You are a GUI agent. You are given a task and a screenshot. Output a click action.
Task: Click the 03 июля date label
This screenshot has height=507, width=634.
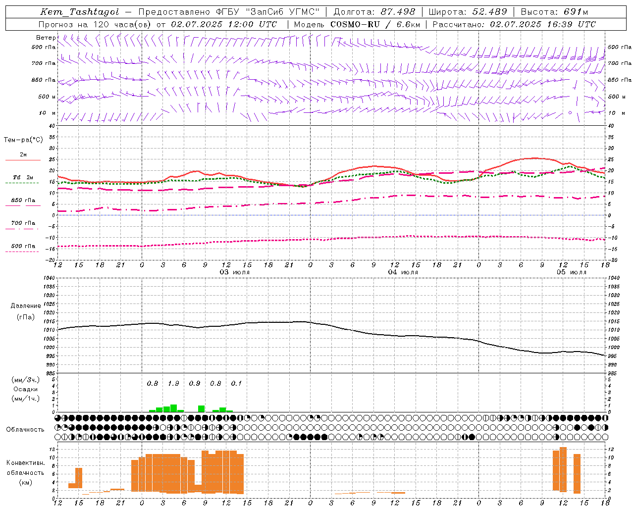point(235,272)
